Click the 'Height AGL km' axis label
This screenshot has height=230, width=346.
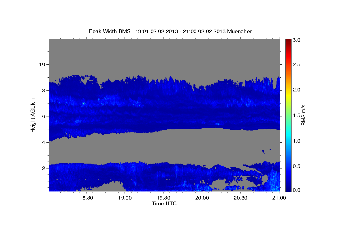pos(33,115)
